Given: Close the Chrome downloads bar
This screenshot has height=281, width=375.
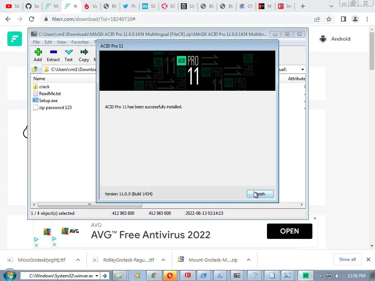Looking at the screenshot, I should coord(368,259).
